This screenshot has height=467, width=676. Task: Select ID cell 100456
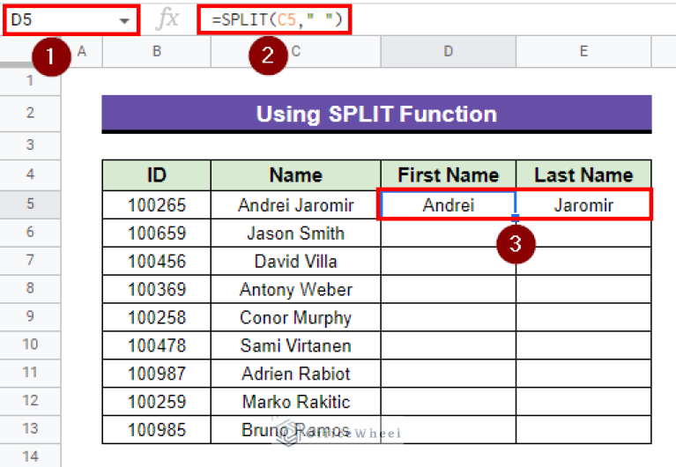point(156,262)
